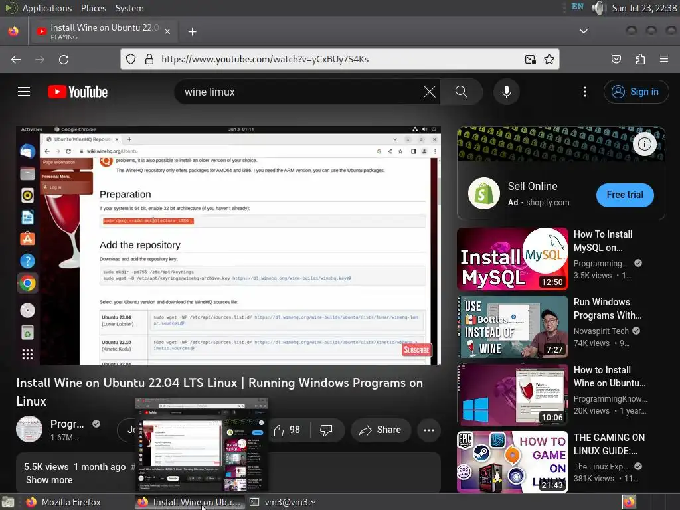This screenshot has height=510, width=680.
Task: Adjust volume via system tray speaker icon
Action: tap(598, 8)
